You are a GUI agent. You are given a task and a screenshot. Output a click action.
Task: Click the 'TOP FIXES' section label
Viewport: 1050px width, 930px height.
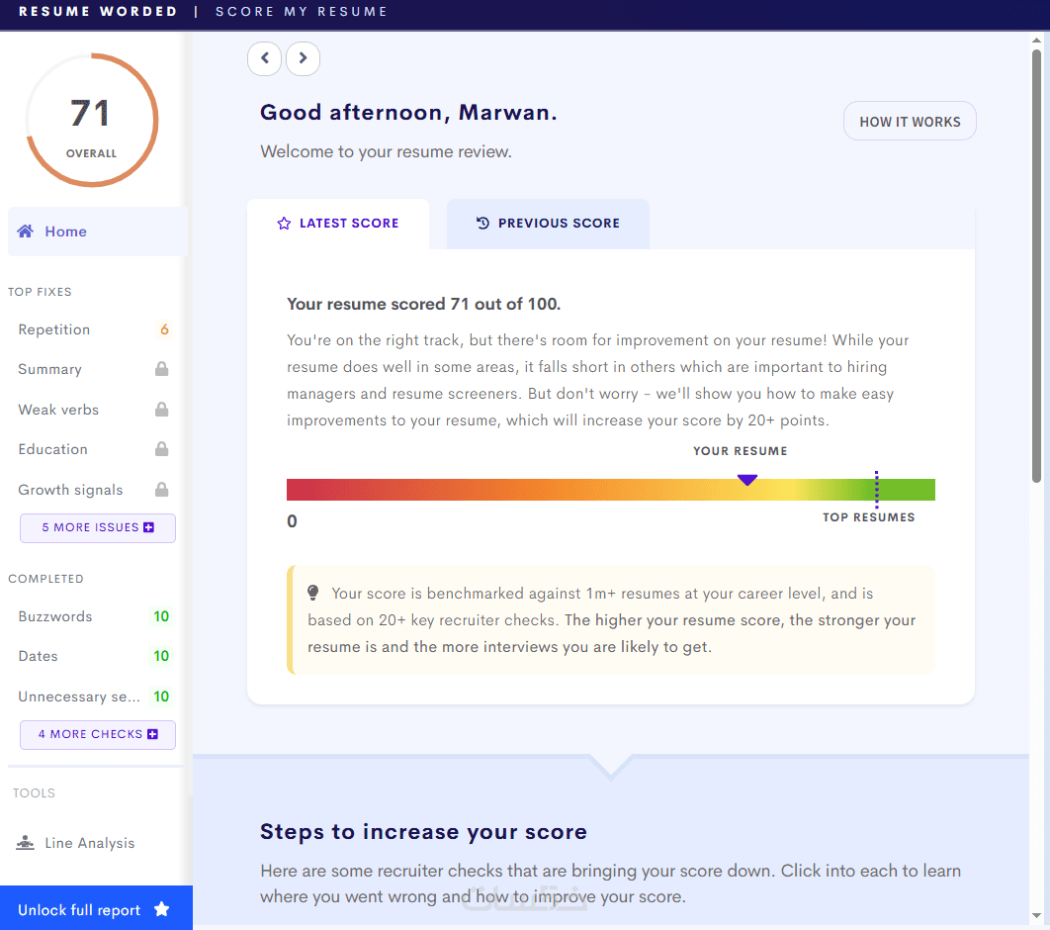(x=40, y=292)
